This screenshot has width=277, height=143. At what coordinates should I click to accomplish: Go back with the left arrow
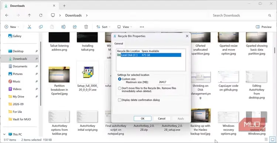point(7,16)
